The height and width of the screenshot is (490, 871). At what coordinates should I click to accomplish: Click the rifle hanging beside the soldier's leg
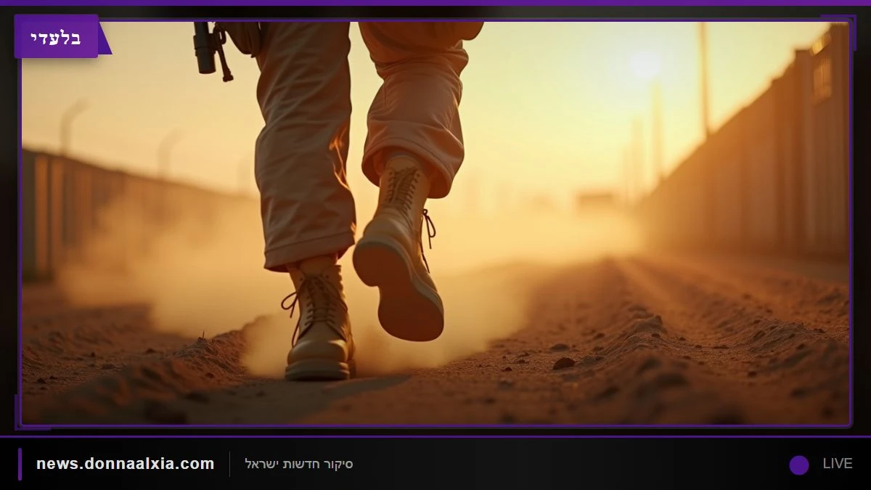(x=211, y=49)
